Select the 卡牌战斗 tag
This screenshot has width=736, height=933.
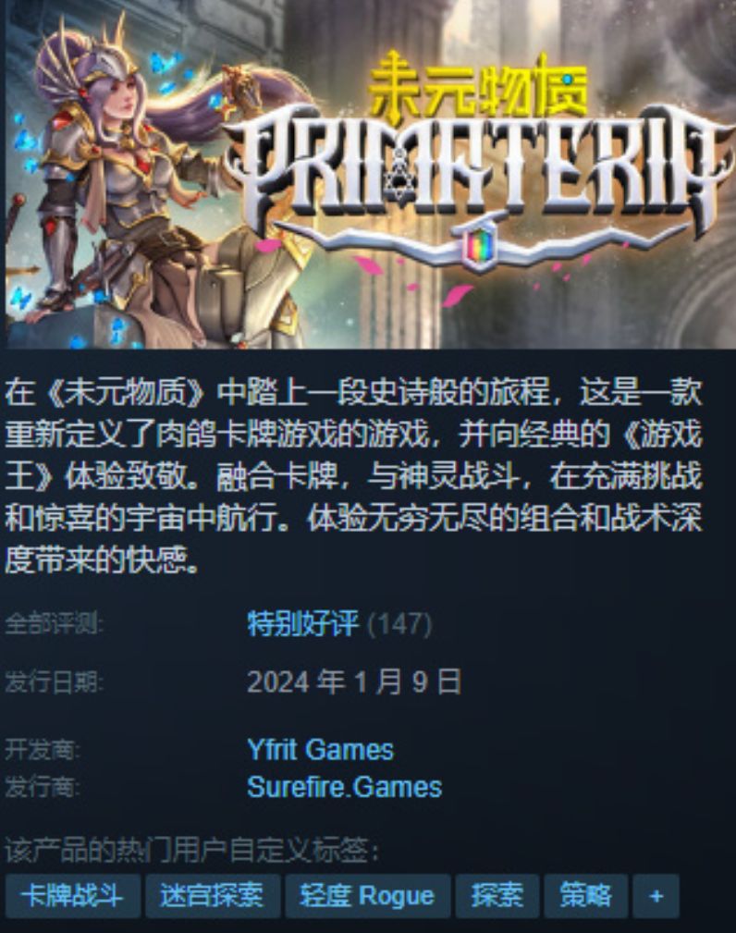click(x=73, y=895)
